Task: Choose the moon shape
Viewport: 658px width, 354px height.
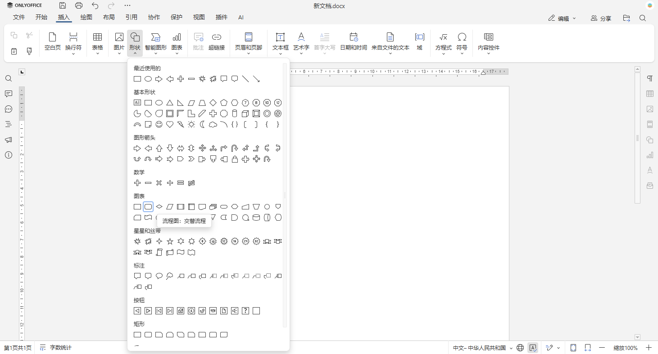Action: [x=202, y=124]
